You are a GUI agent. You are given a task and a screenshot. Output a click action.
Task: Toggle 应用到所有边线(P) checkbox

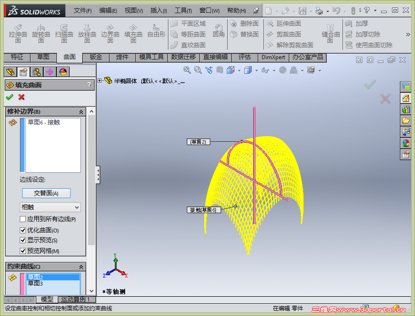[23, 219]
